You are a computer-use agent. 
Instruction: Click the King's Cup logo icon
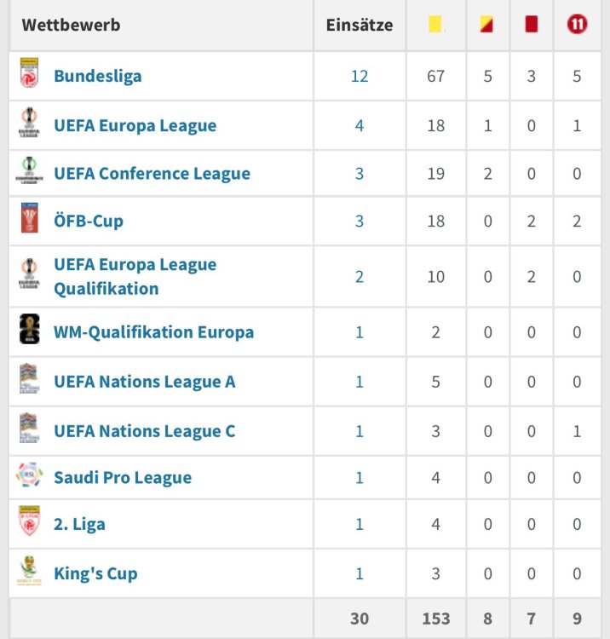(29, 573)
